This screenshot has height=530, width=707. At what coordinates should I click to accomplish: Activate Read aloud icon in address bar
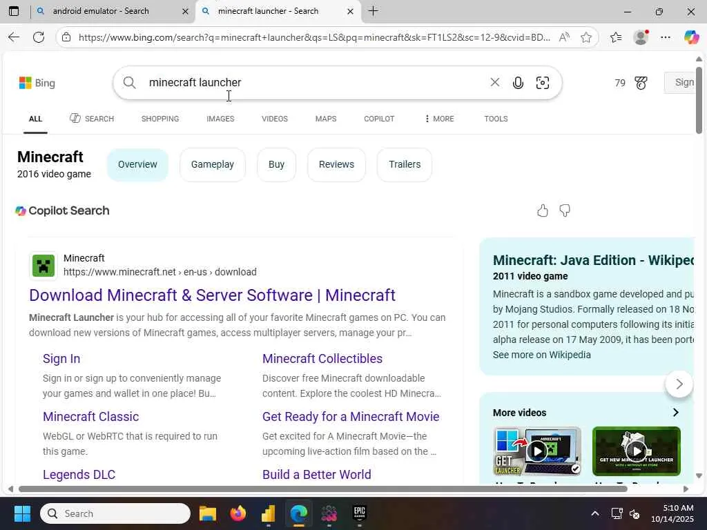[x=564, y=37]
